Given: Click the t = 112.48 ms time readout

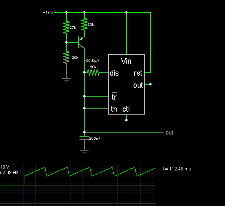Looking at the screenshot, I should tap(177, 169).
